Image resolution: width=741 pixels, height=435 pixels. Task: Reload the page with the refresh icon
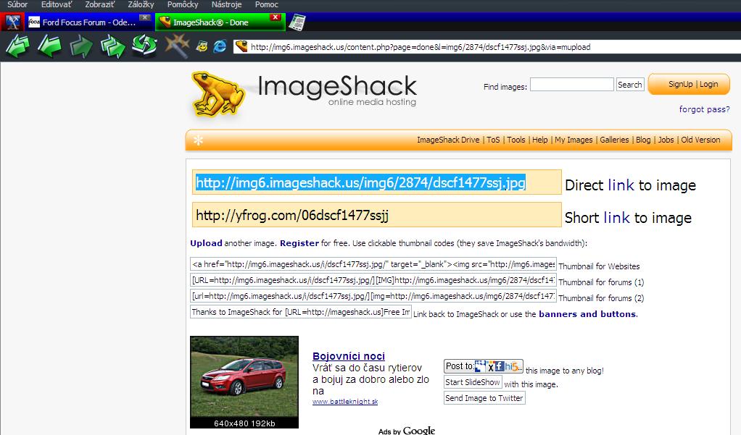click(x=144, y=46)
